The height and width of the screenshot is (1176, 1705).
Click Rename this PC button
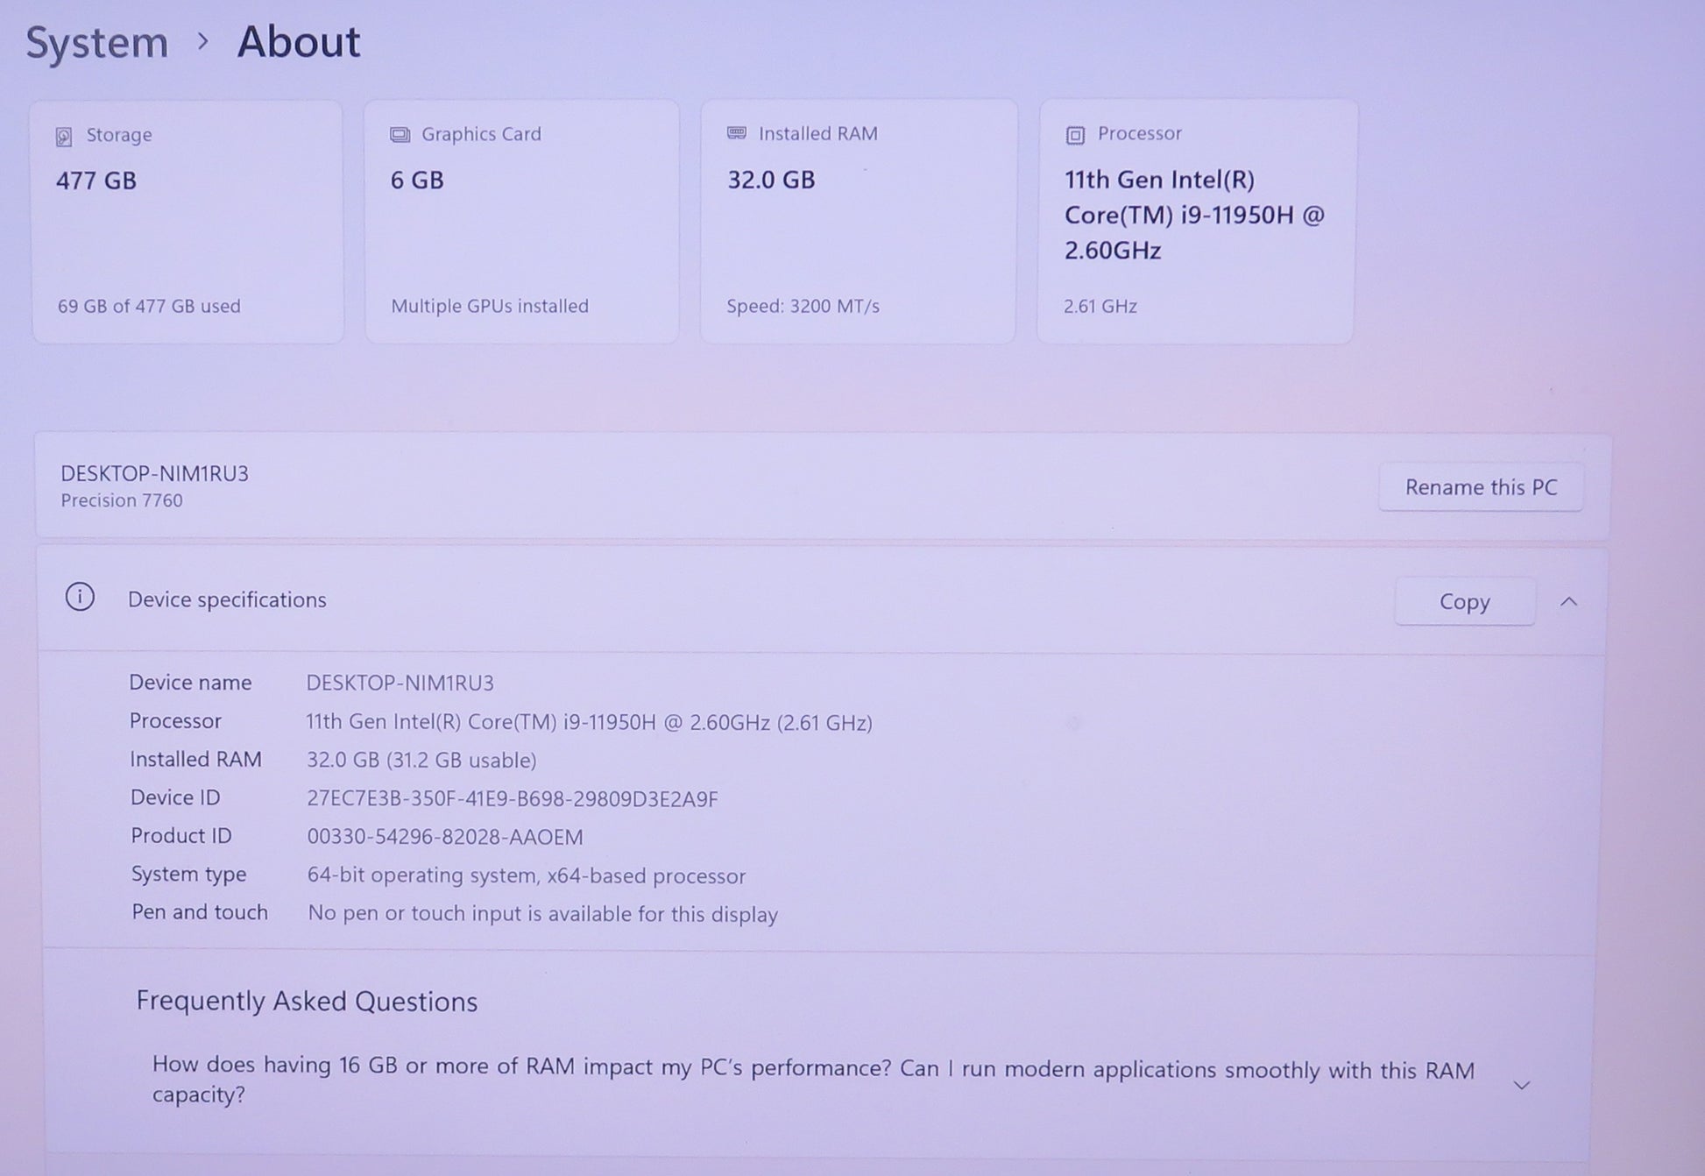pyautogui.click(x=1481, y=487)
